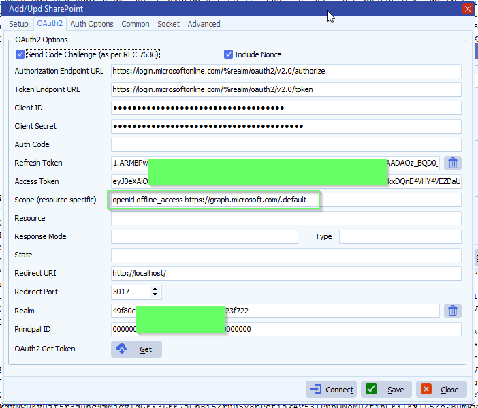Select the Client ID field
The image size is (478, 408).
pos(286,108)
